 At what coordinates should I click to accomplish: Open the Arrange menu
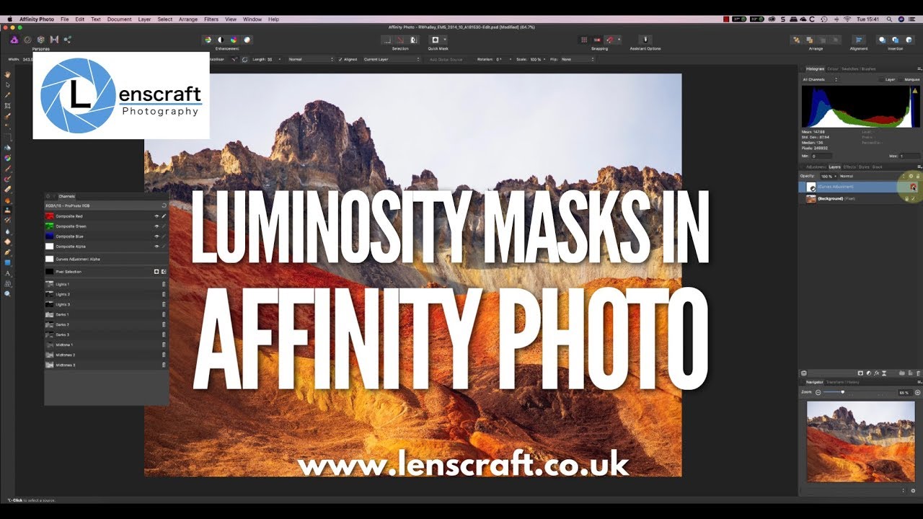tap(188, 19)
